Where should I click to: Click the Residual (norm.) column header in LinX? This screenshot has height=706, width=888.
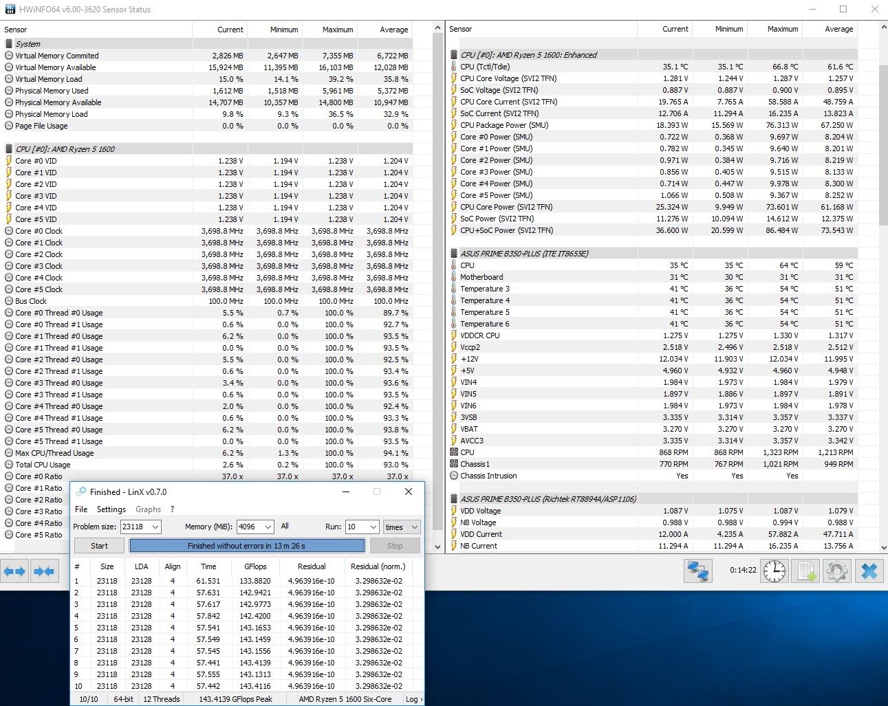pyautogui.click(x=378, y=566)
